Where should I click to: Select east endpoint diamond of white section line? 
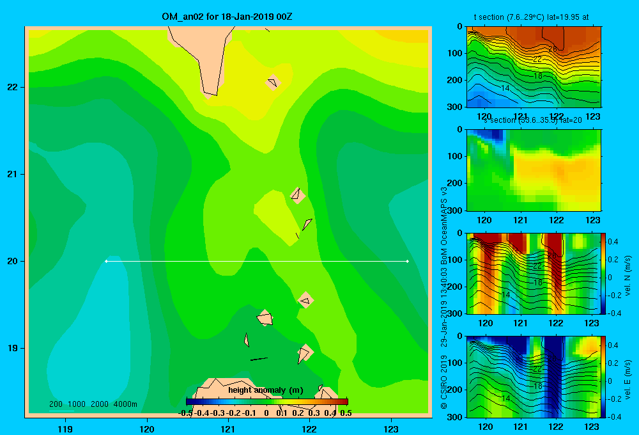pos(408,261)
